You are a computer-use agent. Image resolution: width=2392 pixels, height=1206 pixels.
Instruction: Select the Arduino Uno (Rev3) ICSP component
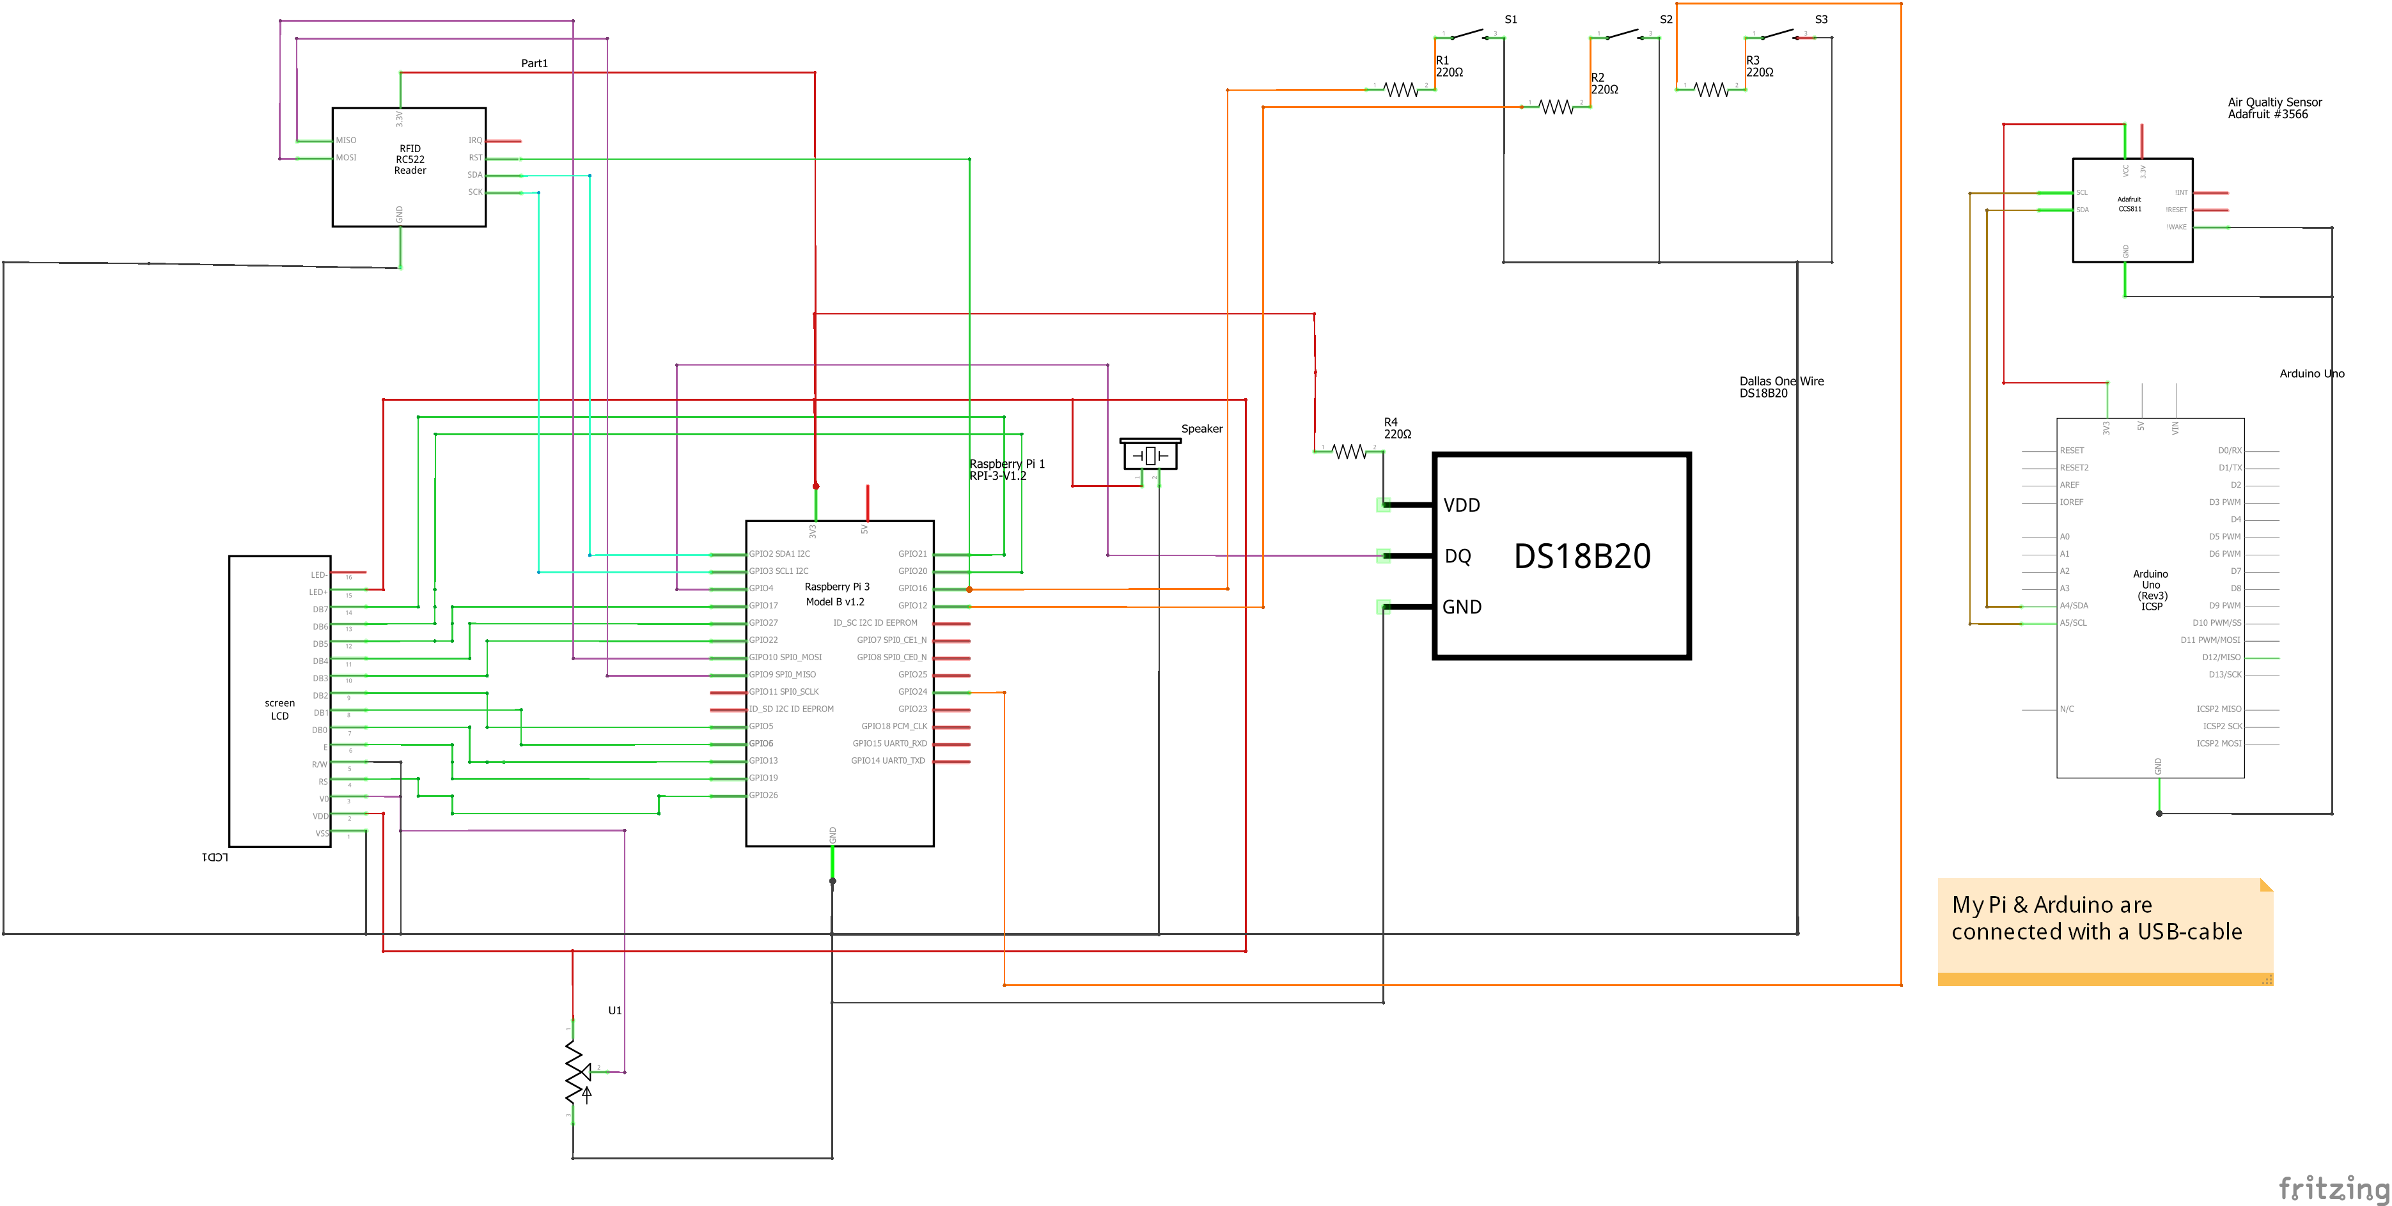pyautogui.click(x=2150, y=598)
